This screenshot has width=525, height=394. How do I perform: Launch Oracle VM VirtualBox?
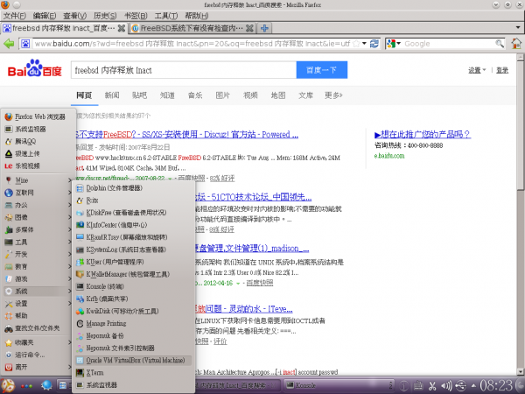pyautogui.click(x=133, y=361)
